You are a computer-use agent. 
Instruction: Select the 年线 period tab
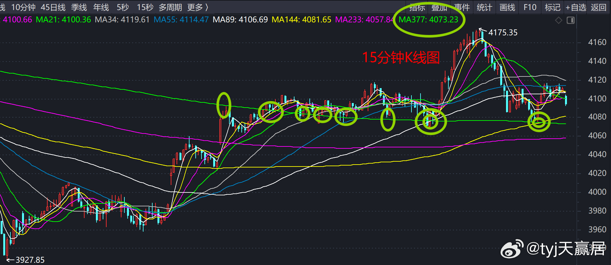click(x=101, y=7)
